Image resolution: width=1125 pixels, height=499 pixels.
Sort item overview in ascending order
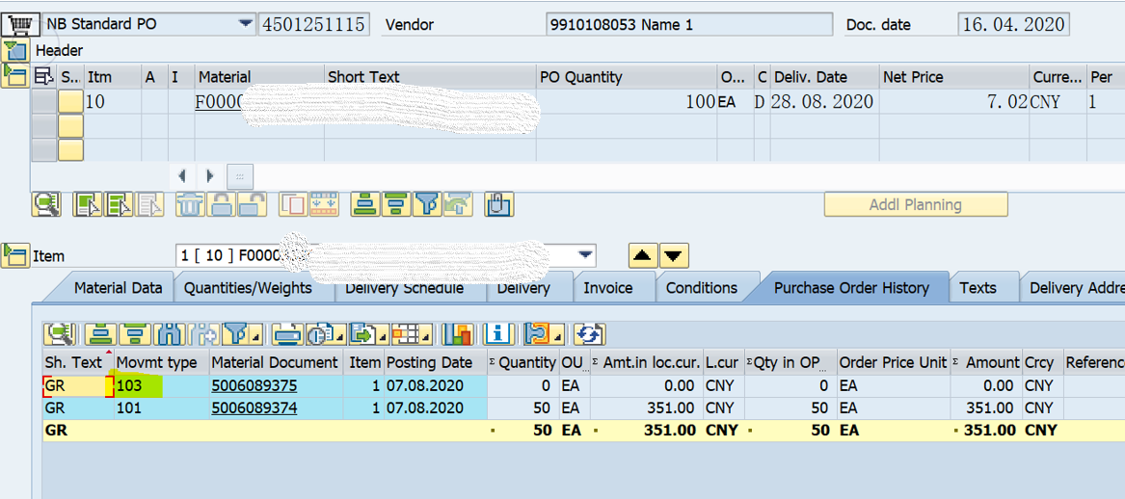[x=364, y=204]
